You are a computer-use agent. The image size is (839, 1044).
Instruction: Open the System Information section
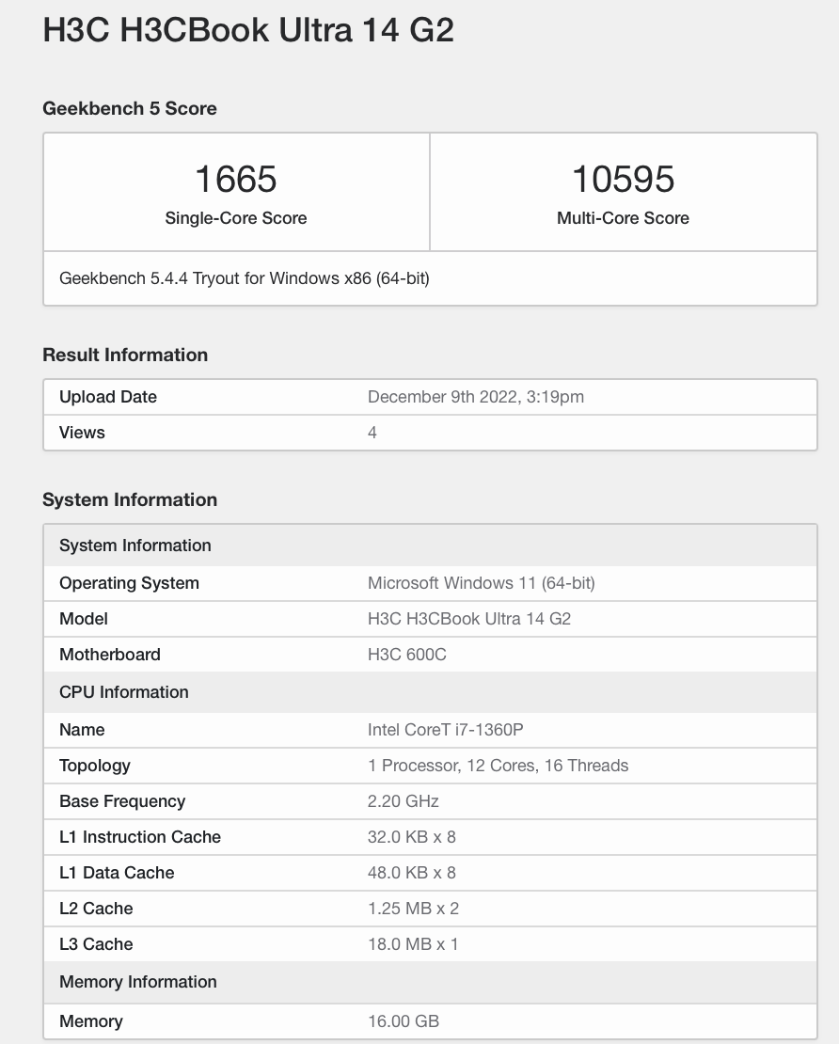(130, 499)
